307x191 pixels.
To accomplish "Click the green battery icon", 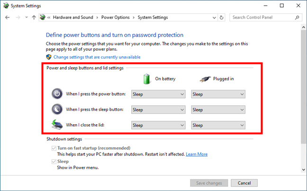I will pyautogui.click(x=146, y=79).
